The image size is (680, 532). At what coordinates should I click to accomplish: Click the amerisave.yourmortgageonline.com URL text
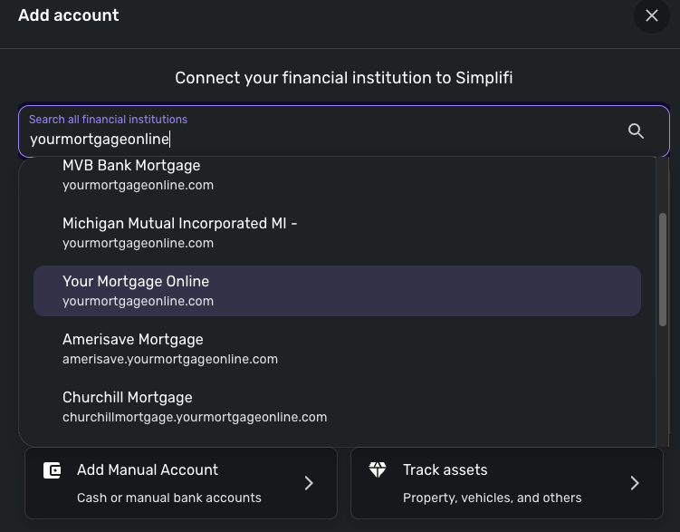point(170,359)
